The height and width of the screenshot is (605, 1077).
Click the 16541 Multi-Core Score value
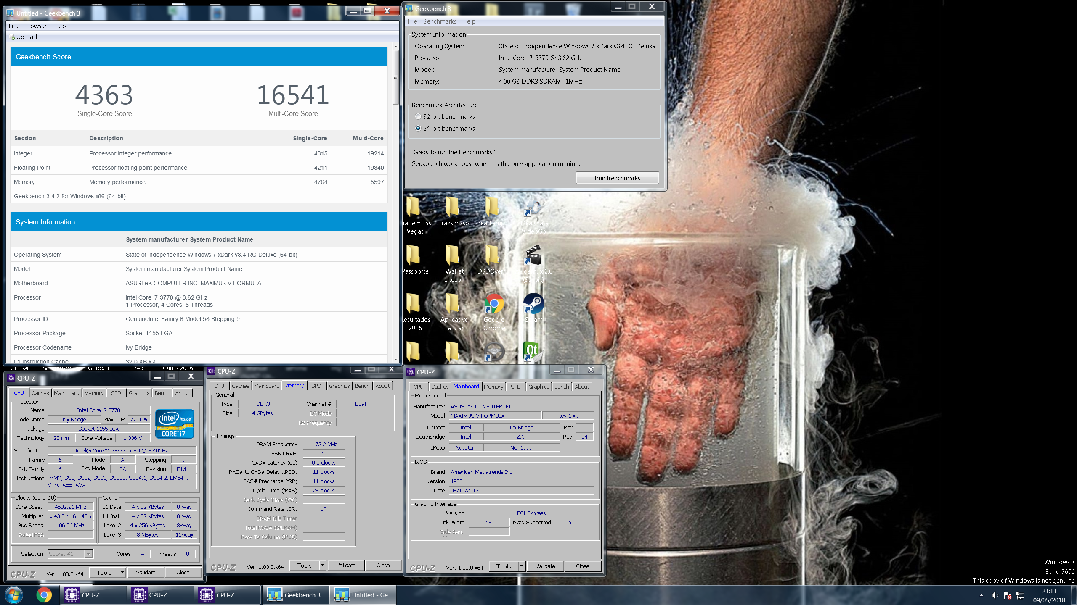(293, 95)
